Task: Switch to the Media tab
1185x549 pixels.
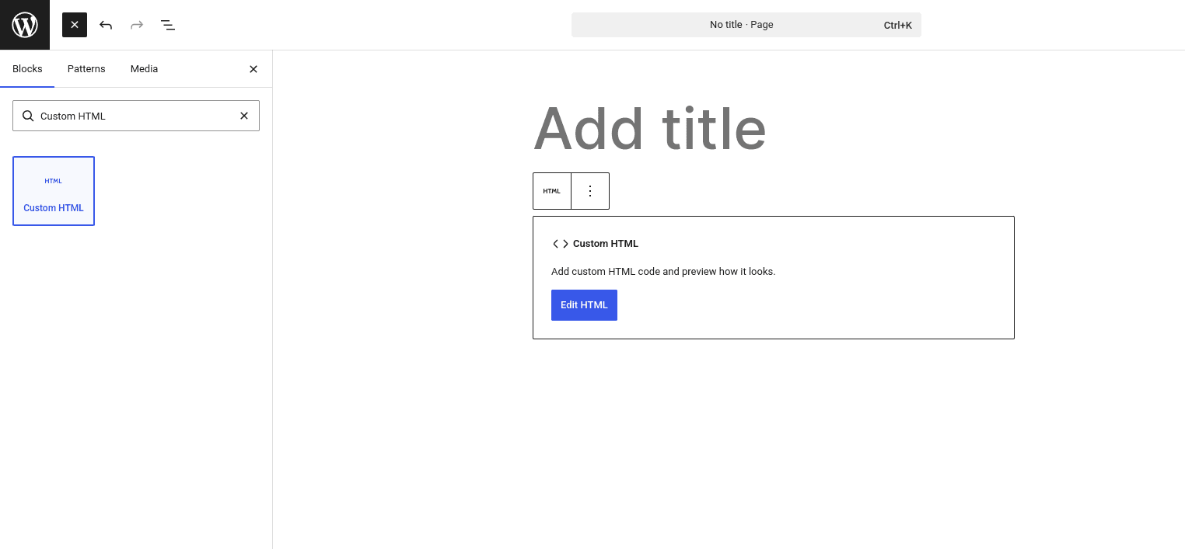Action: [x=144, y=69]
